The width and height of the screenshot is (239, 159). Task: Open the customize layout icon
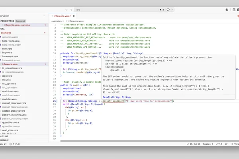(x=234, y=10)
